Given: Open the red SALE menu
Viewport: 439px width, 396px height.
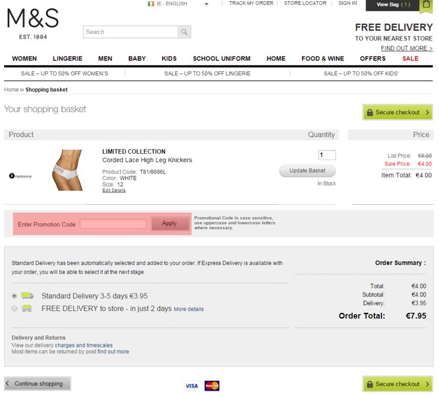Looking at the screenshot, I should click(x=411, y=59).
